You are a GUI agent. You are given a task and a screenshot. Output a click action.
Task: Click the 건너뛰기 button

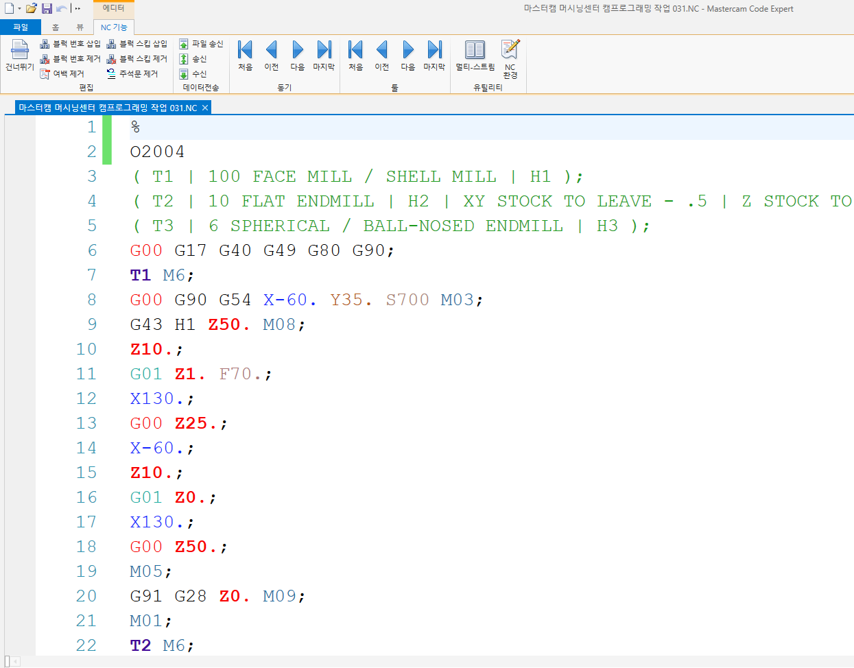20,56
